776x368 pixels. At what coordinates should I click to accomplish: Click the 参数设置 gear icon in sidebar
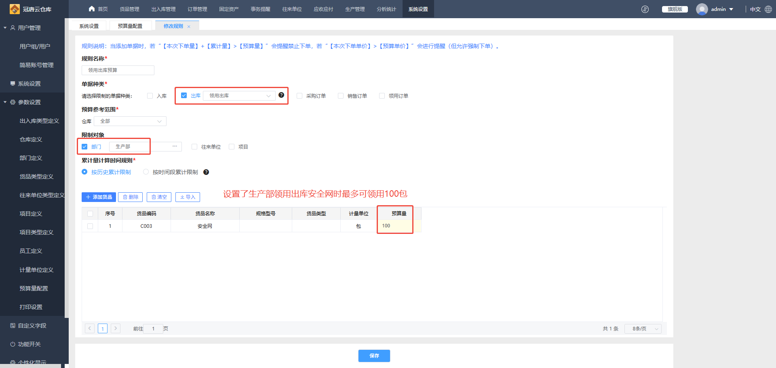[x=13, y=102]
